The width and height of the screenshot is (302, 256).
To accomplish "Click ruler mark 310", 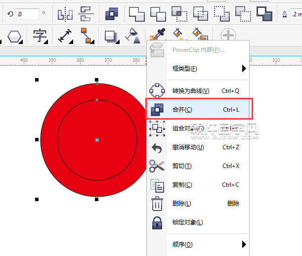I will pyautogui.click(x=276, y=60).
